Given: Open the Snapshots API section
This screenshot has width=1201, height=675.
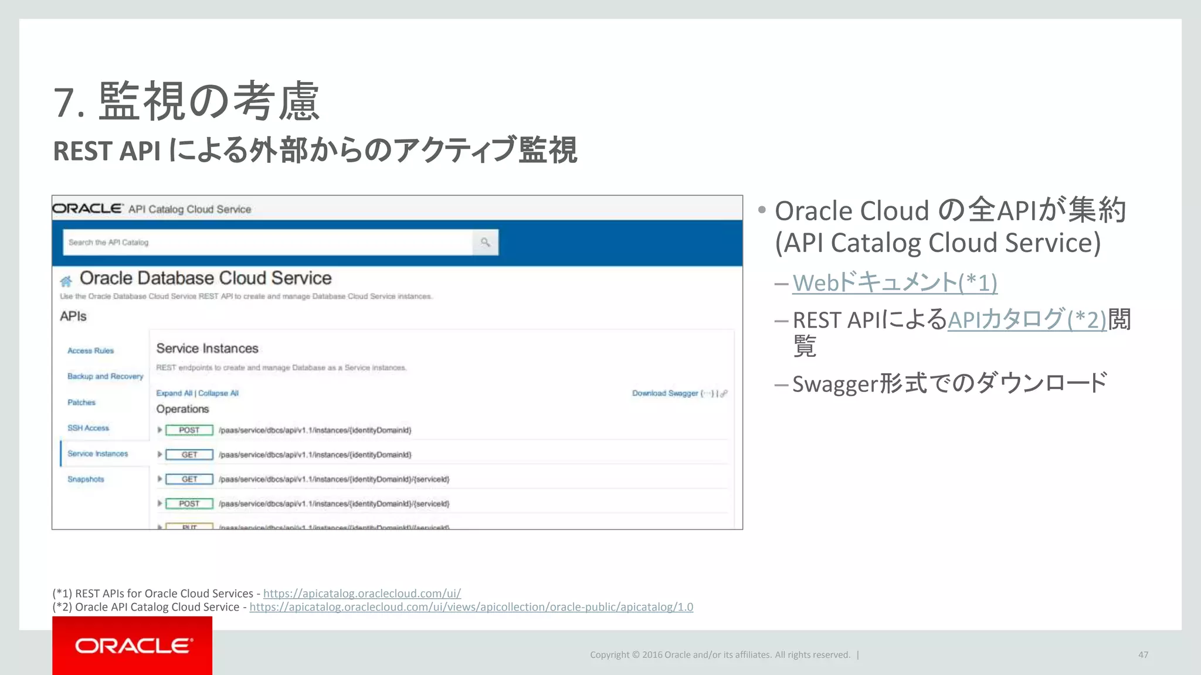Looking at the screenshot, I should pyautogui.click(x=86, y=479).
